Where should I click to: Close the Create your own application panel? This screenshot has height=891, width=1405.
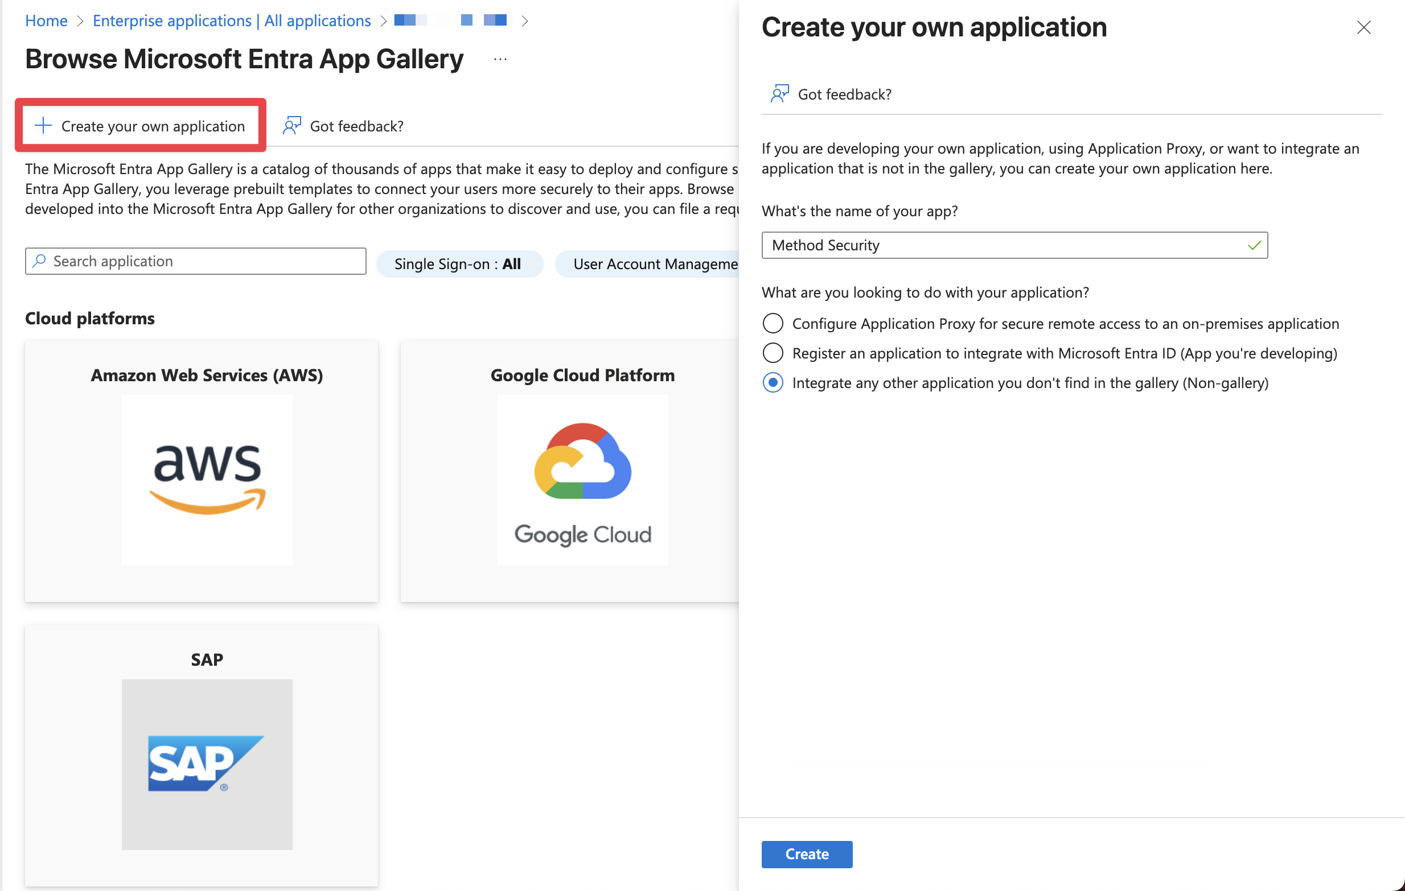coord(1363,27)
